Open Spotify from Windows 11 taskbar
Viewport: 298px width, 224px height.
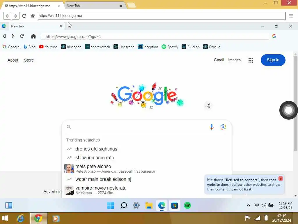point(187,205)
